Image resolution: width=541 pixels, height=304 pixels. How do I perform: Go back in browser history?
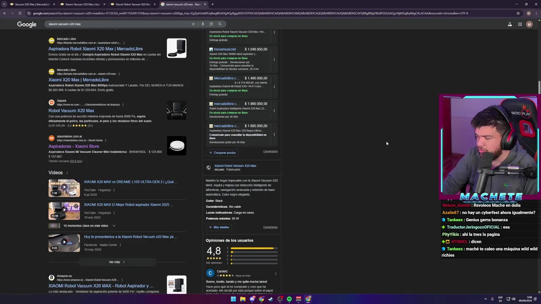5,13
